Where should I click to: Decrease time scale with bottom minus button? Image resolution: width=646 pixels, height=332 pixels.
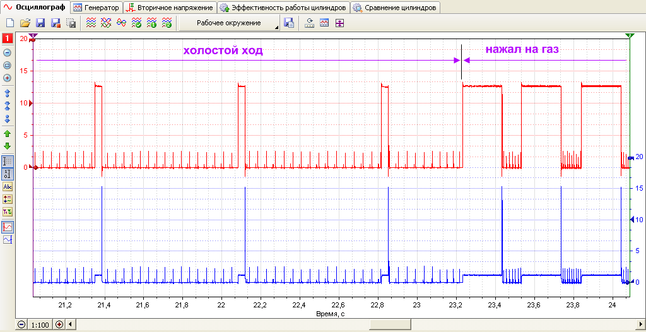pyautogui.click(x=21, y=324)
